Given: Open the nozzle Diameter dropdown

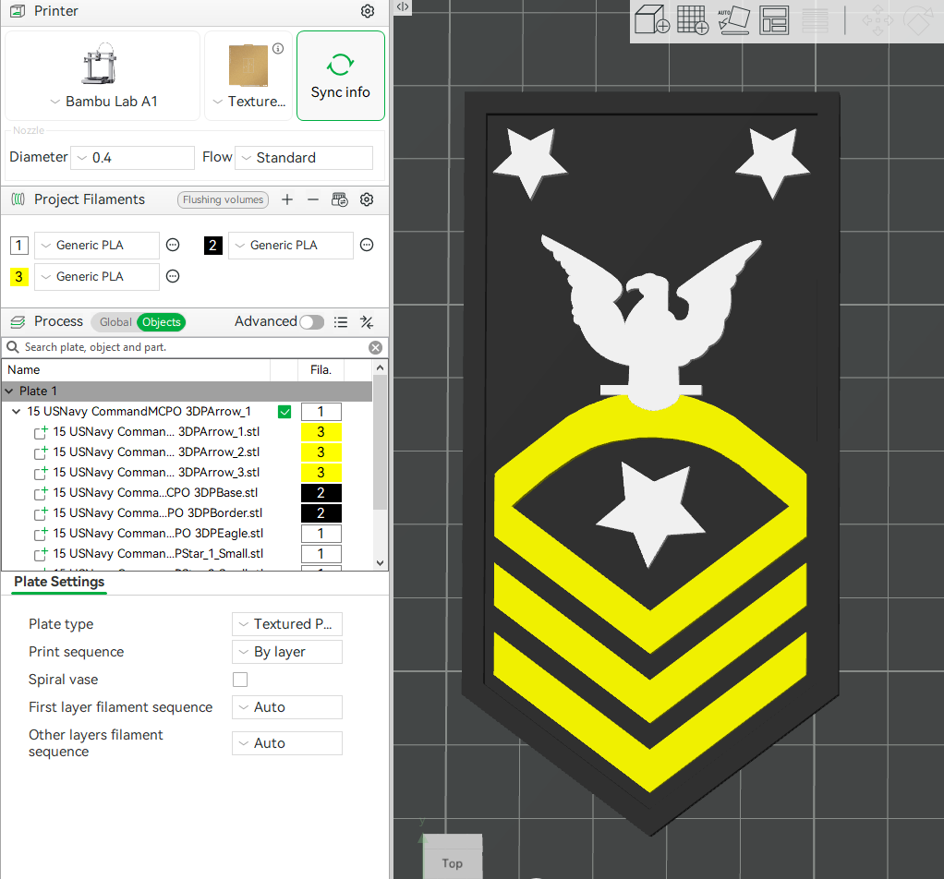Looking at the screenshot, I should coord(132,158).
